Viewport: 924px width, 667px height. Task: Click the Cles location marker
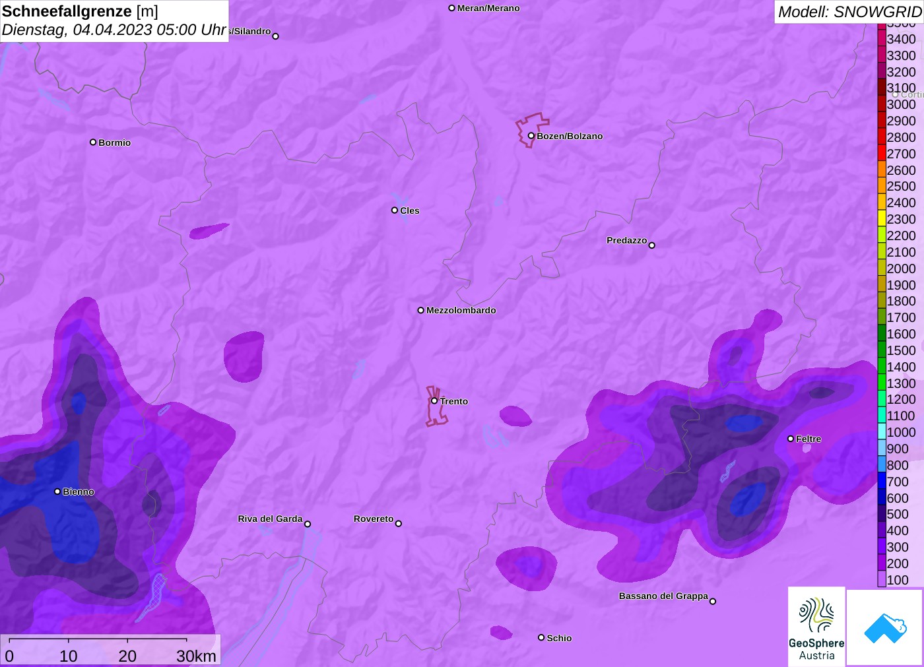pyautogui.click(x=395, y=210)
